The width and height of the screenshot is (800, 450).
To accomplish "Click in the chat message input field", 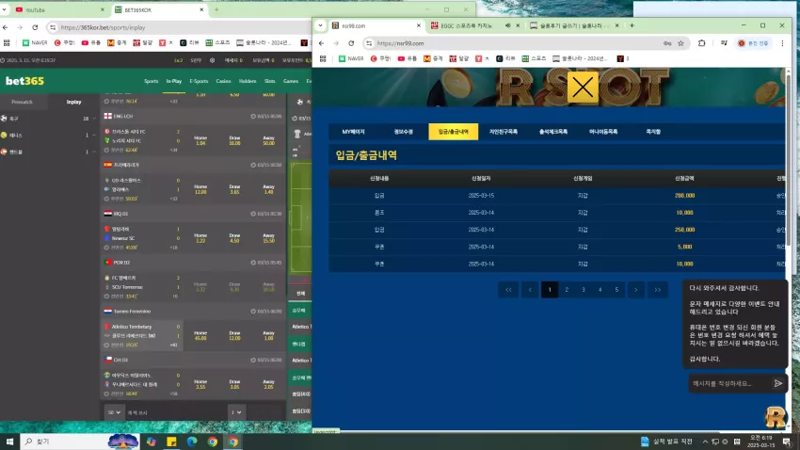I will [729, 383].
